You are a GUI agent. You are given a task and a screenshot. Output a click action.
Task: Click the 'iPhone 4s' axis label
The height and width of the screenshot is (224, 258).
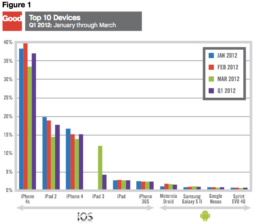tap(28, 199)
